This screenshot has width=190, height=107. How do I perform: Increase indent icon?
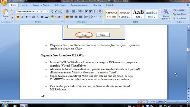tap(91, 12)
